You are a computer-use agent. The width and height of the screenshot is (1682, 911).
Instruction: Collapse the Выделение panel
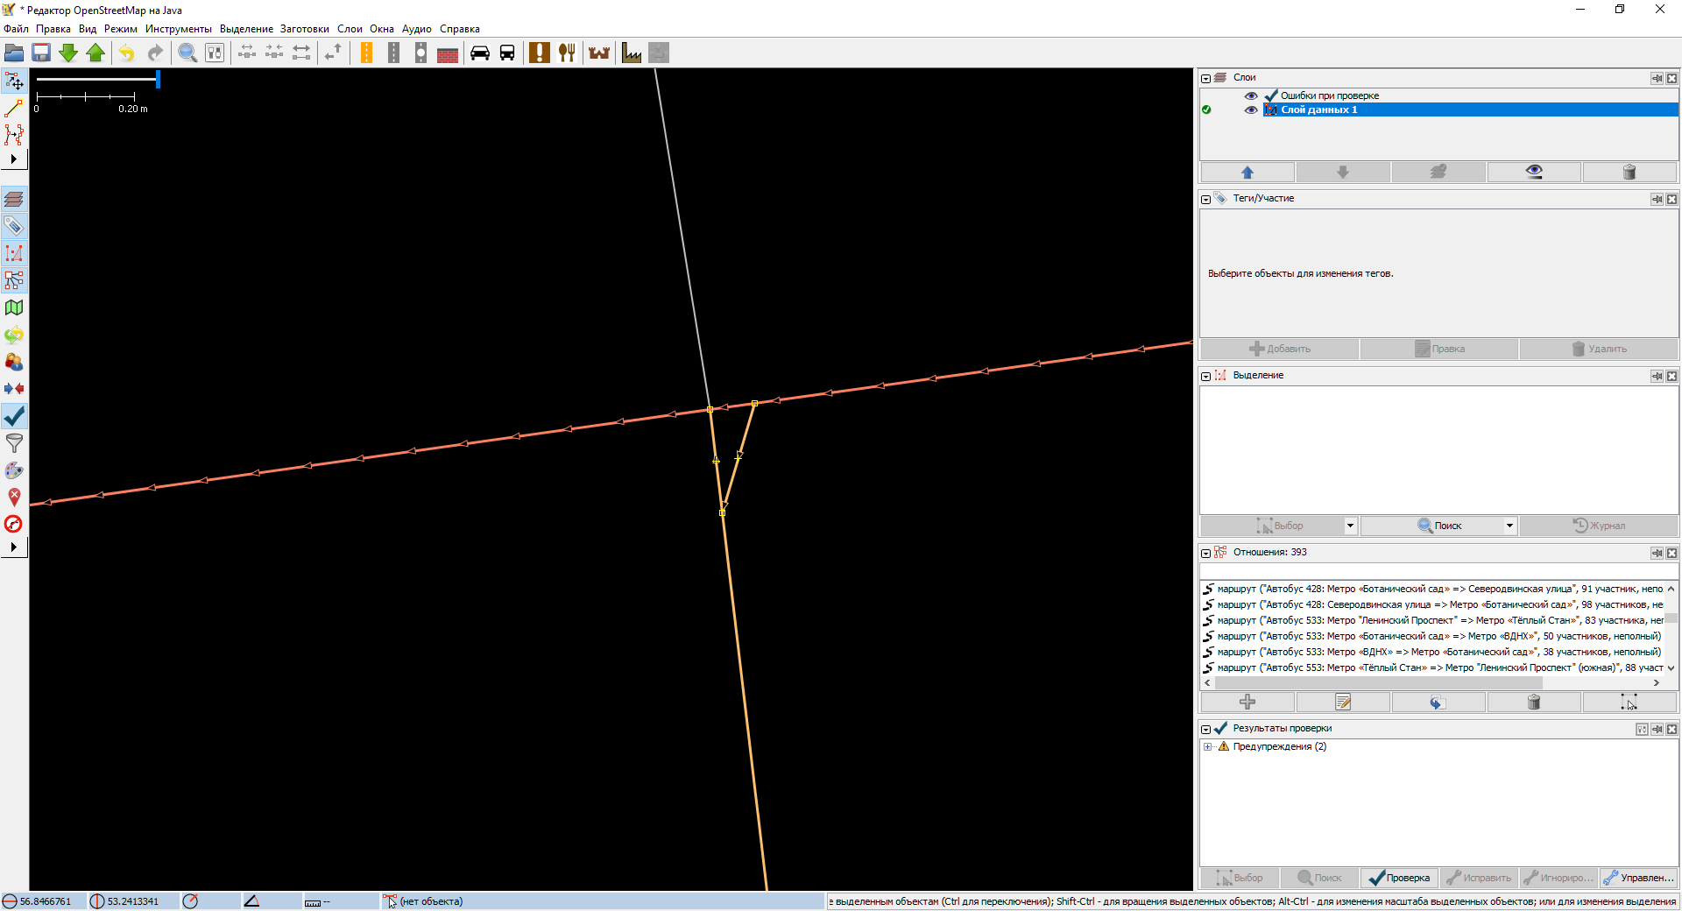click(1206, 376)
